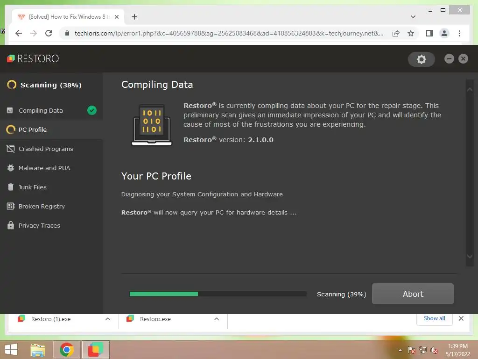This screenshot has width=478, height=359.
Task: Click the Privacy Traces lock icon
Action: [11, 225]
